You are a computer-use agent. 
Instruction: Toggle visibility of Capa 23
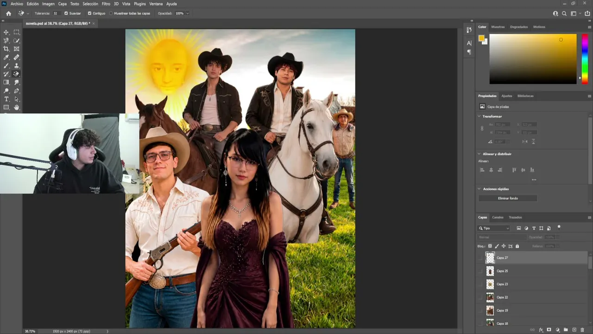click(x=480, y=284)
